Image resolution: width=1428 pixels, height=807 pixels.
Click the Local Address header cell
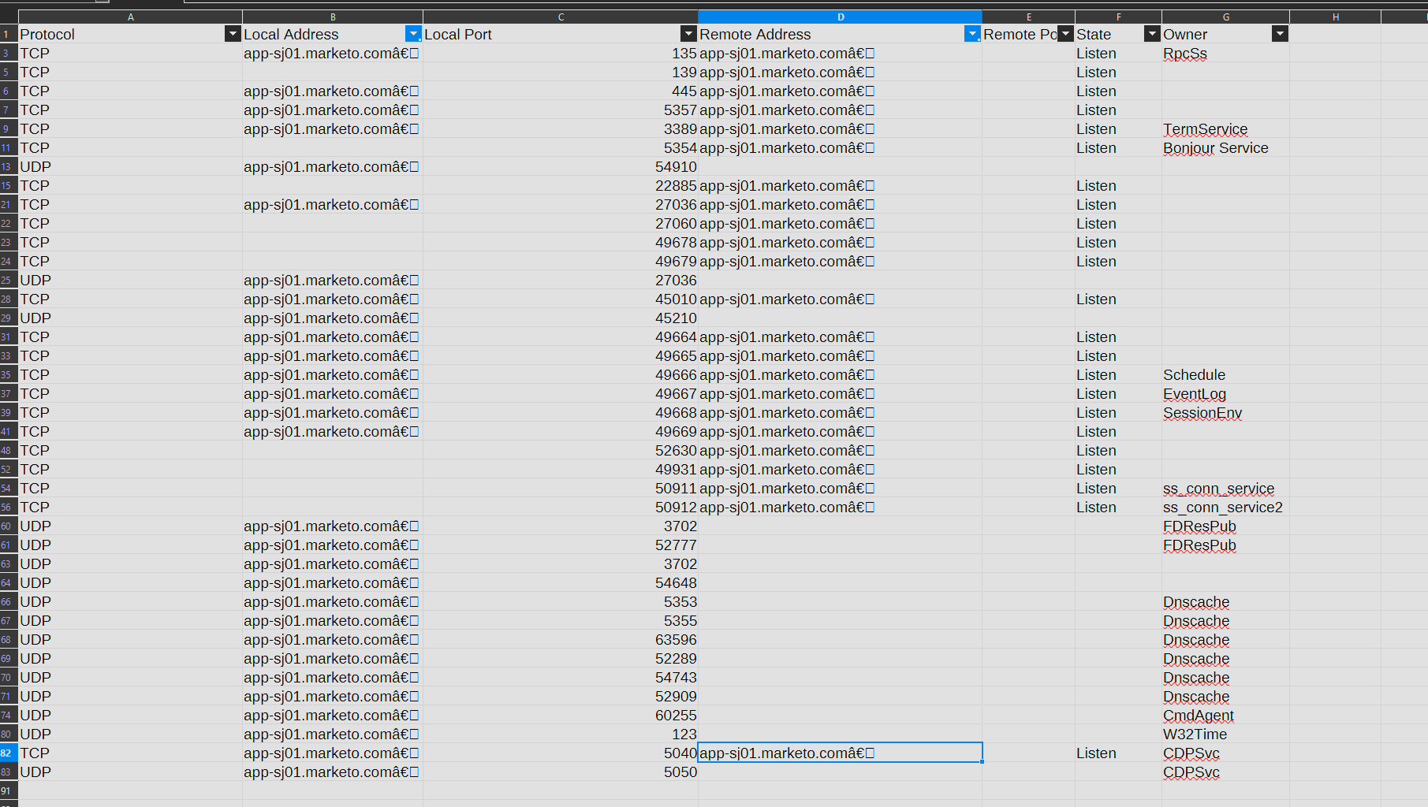(x=333, y=35)
